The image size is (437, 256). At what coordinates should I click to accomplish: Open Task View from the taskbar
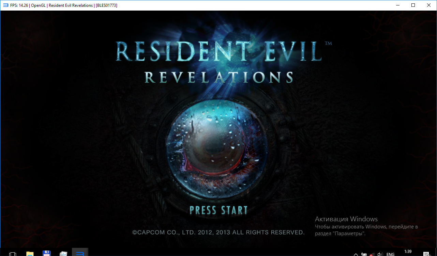click(x=13, y=254)
